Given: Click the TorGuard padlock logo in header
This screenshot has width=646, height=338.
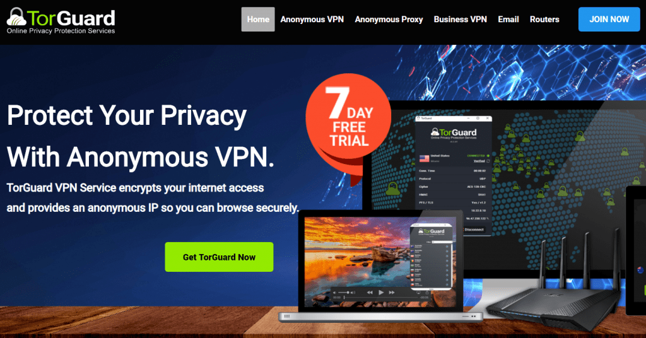Looking at the screenshot, I should coord(16,17).
